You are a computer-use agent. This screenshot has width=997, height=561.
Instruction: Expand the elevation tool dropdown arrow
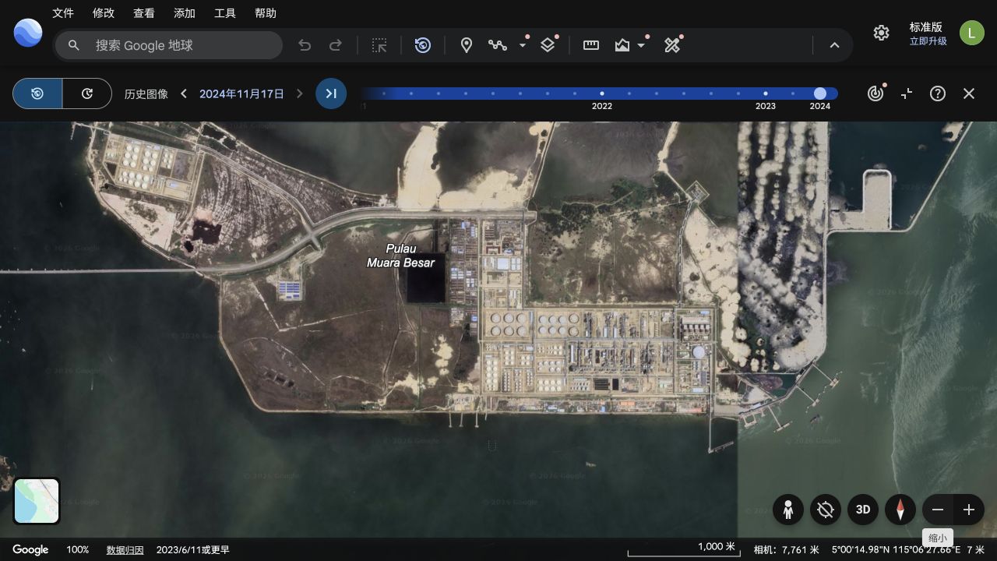pyautogui.click(x=641, y=45)
